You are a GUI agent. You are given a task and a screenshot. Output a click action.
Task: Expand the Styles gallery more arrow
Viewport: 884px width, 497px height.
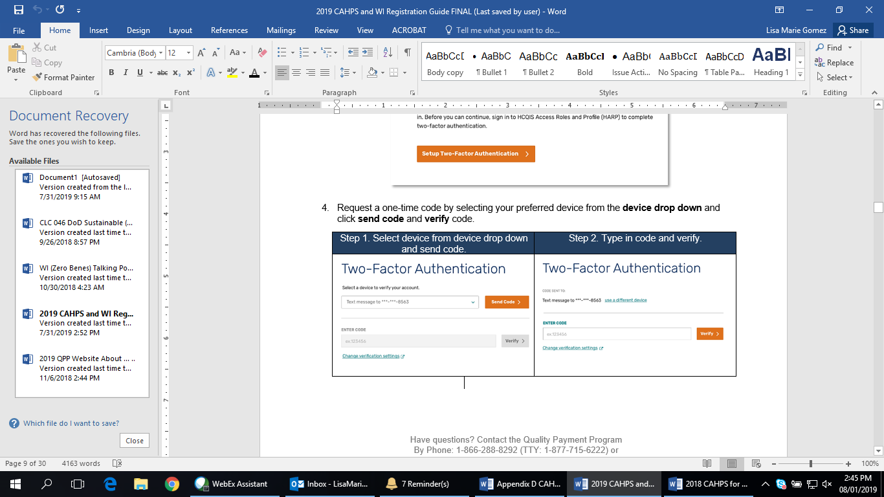coord(801,75)
